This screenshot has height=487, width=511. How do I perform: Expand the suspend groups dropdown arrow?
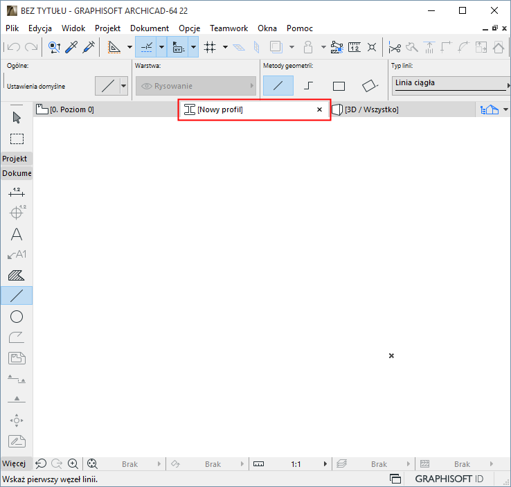click(x=323, y=47)
